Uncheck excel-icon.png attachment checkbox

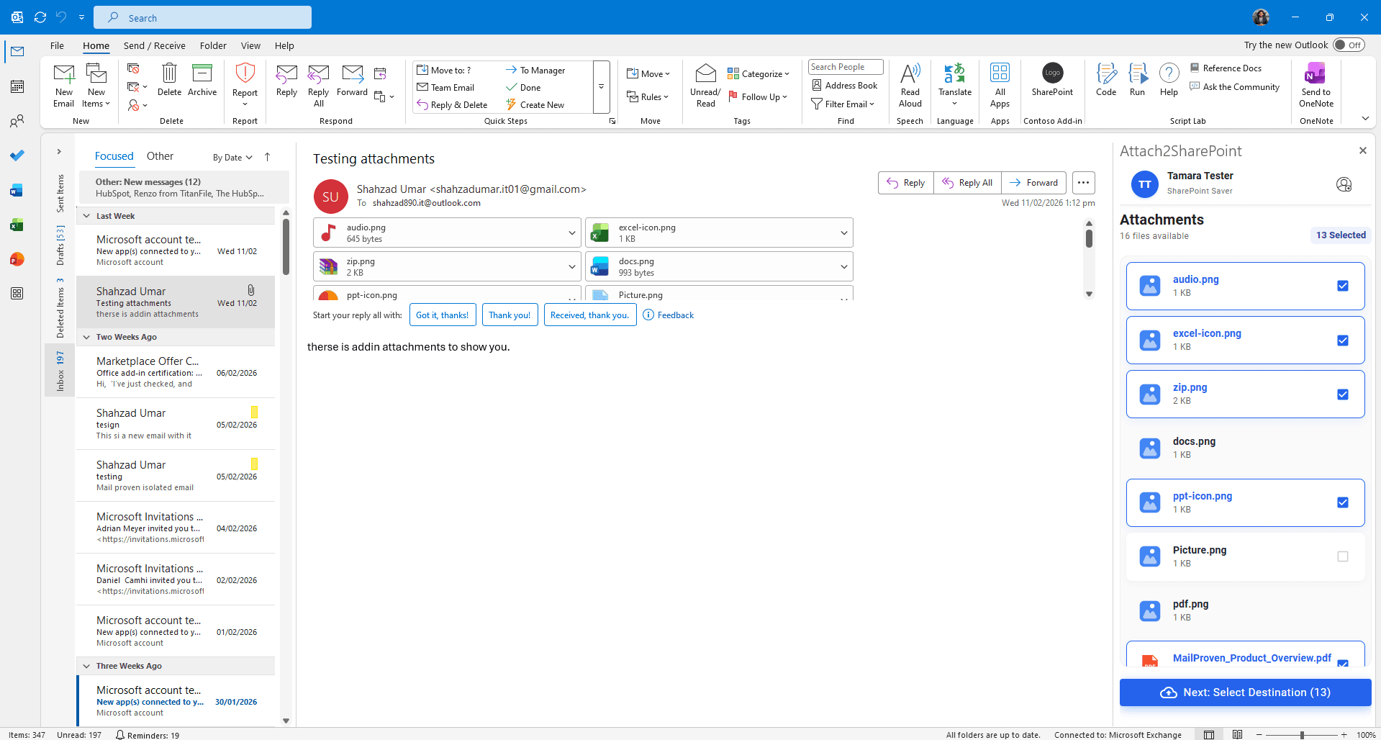1343,340
